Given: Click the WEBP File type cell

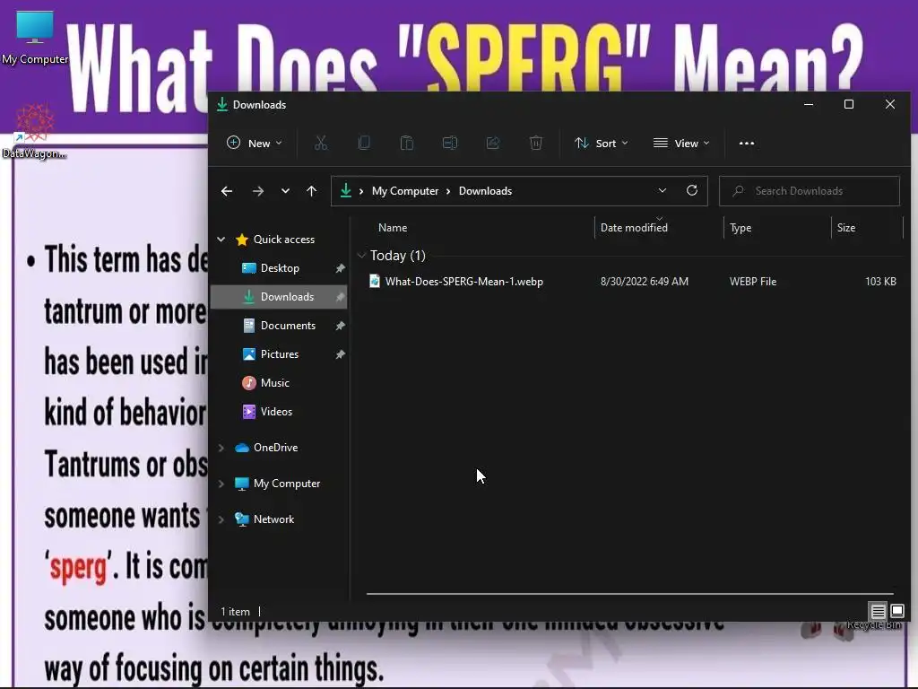Looking at the screenshot, I should [x=753, y=282].
